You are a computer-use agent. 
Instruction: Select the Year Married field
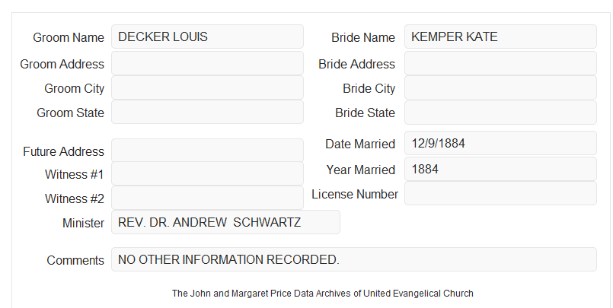[x=500, y=169]
